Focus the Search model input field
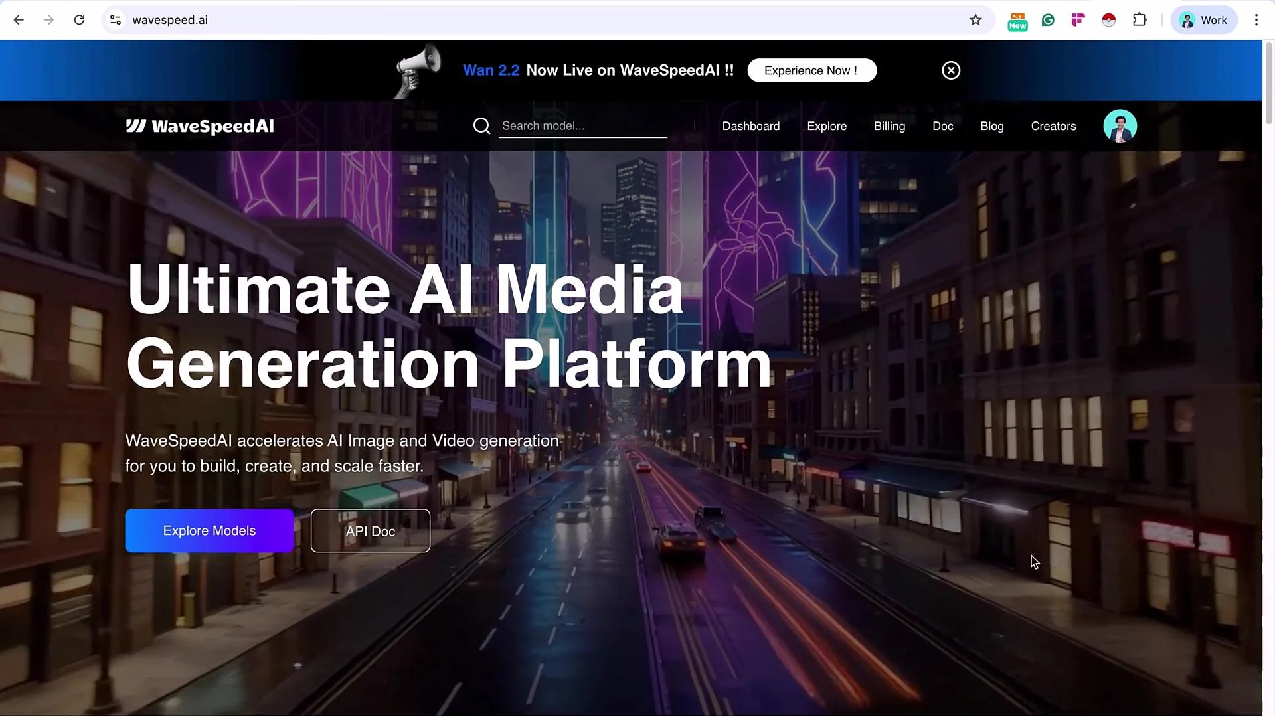 582,126
